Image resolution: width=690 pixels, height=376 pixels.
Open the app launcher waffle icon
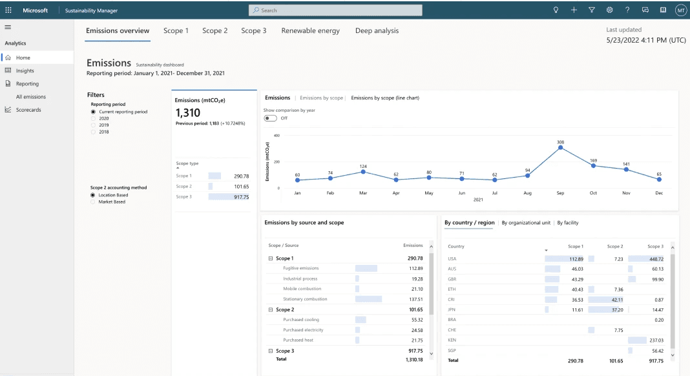point(8,10)
